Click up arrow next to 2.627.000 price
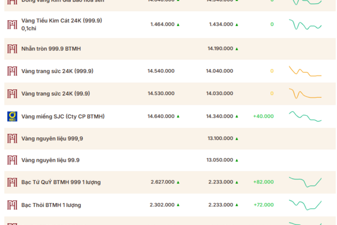The image size is (337, 225). [x=178, y=182]
